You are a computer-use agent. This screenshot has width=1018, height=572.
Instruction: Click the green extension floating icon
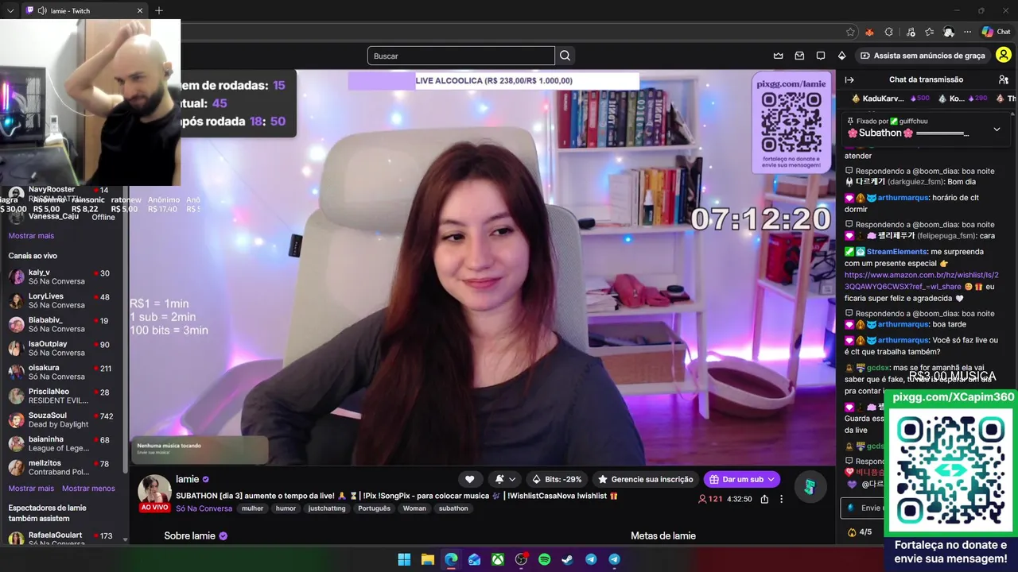810,487
